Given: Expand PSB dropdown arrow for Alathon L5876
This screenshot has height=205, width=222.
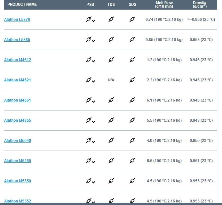Looking at the screenshot, I should click(x=93, y=21).
